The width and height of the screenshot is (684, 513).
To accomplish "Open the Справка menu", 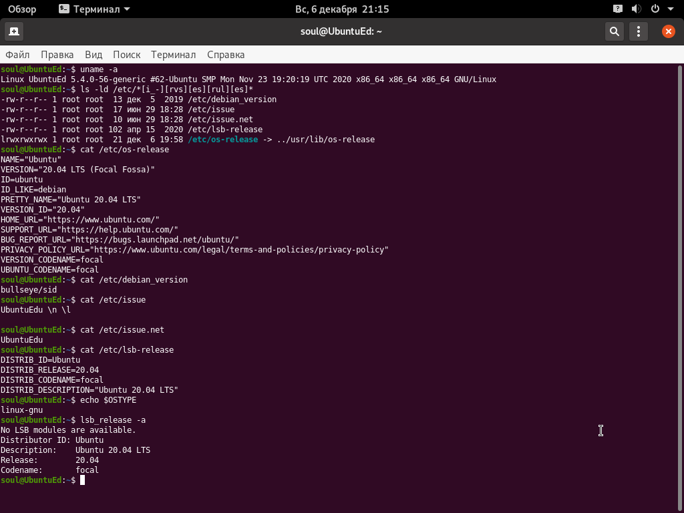I will coord(226,55).
